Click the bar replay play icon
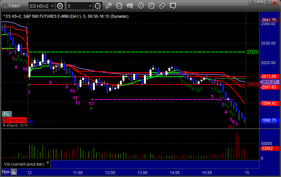 click(141, 6)
